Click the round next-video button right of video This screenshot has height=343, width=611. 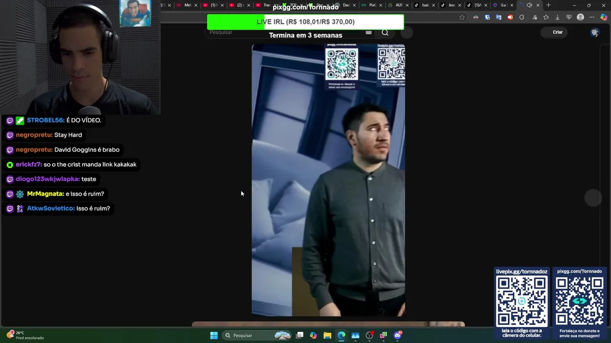(593, 198)
